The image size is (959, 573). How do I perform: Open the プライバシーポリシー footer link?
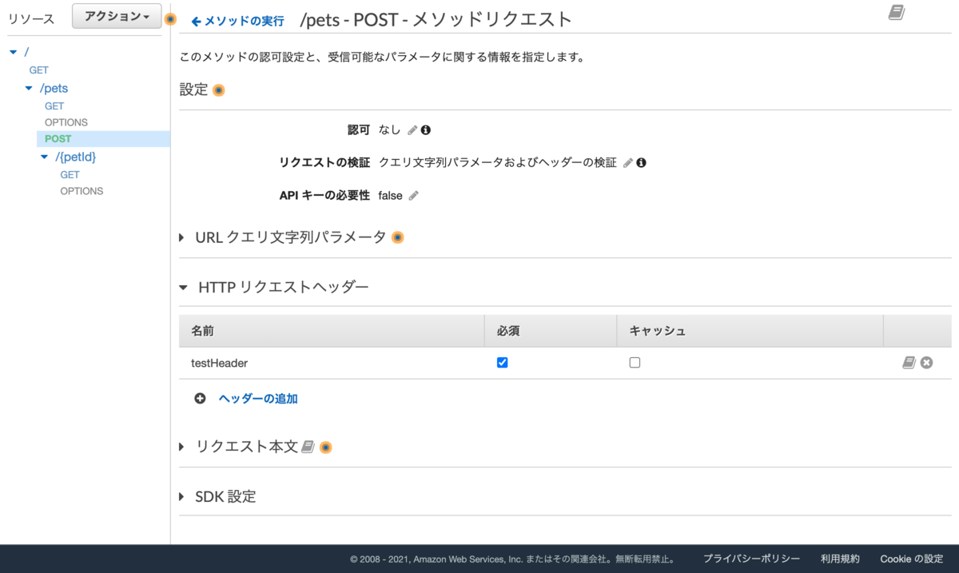tap(751, 559)
